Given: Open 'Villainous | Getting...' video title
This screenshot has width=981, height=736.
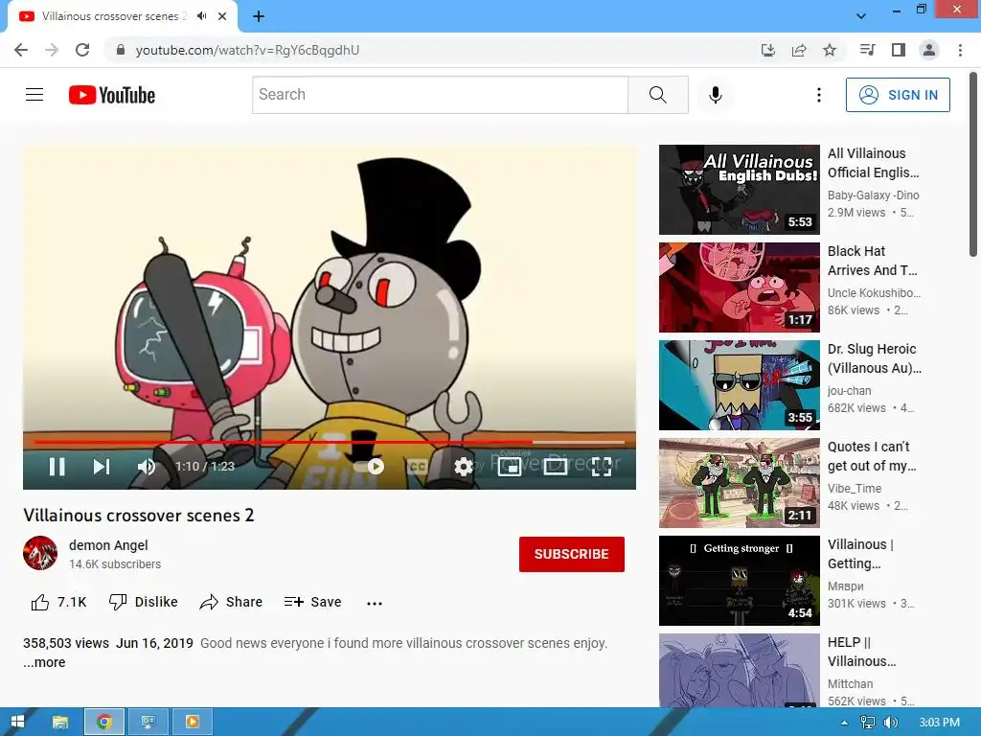Looking at the screenshot, I should 860,553.
